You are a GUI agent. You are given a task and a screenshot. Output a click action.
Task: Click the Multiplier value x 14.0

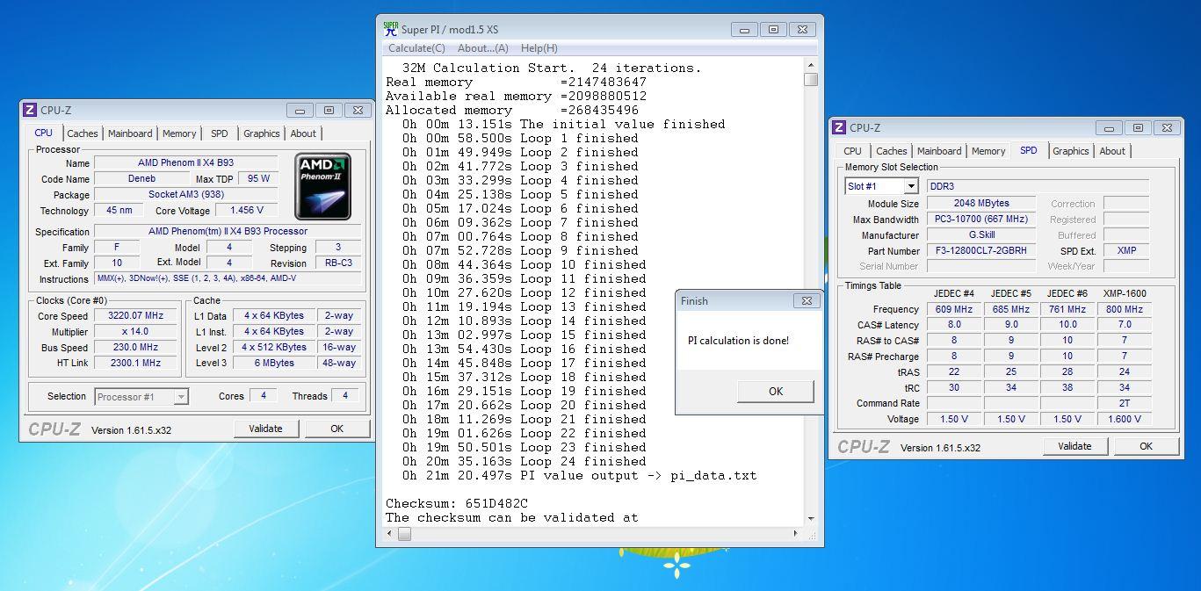(x=135, y=332)
